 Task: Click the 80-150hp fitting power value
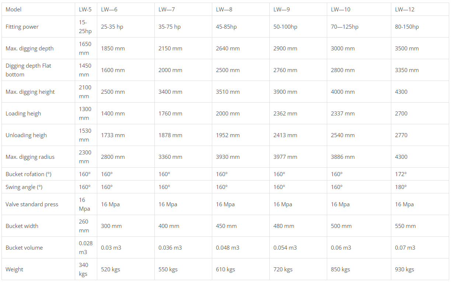[x=407, y=26]
